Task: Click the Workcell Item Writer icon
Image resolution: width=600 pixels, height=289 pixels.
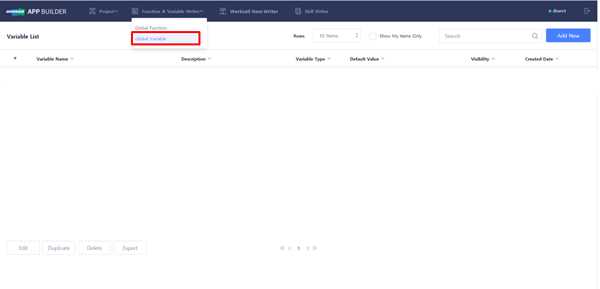Action: point(223,11)
